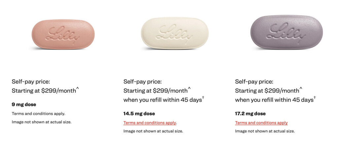Click the "14.5 mg dose" heading
338x145 pixels.
139,114
